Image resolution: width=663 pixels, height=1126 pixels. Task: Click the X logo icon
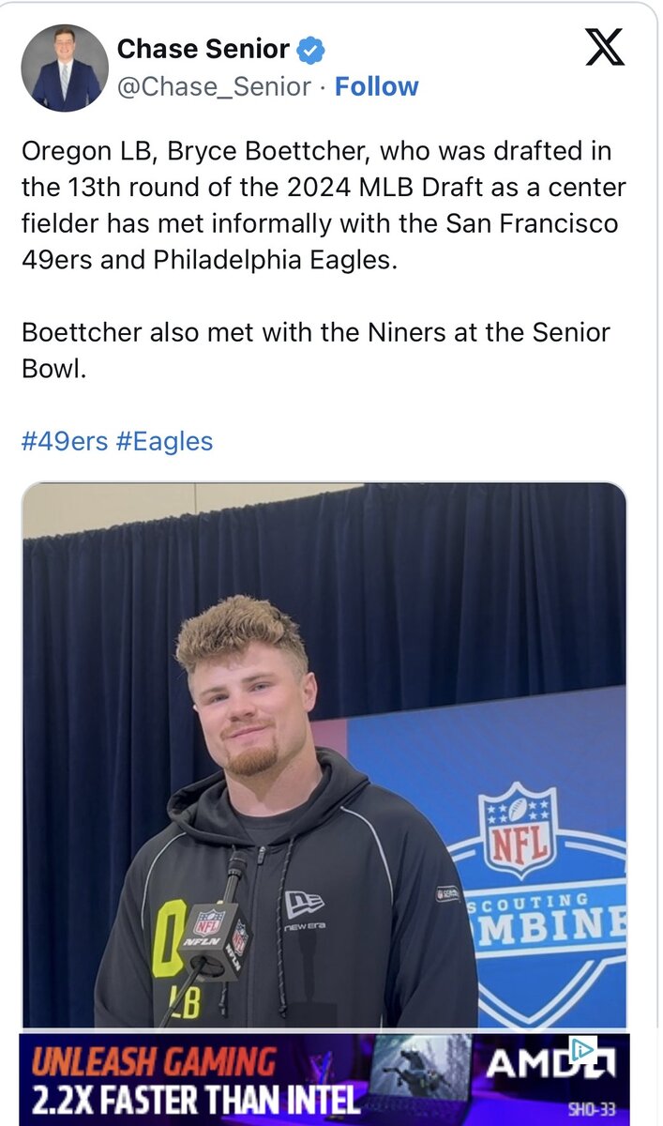[x=605, y=46]
